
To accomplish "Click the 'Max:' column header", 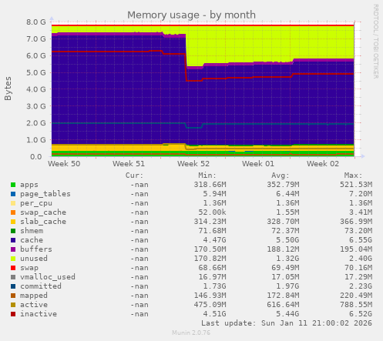I will click(353, 176).
